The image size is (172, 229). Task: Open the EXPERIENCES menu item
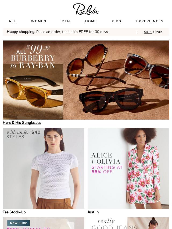point(150,21)
